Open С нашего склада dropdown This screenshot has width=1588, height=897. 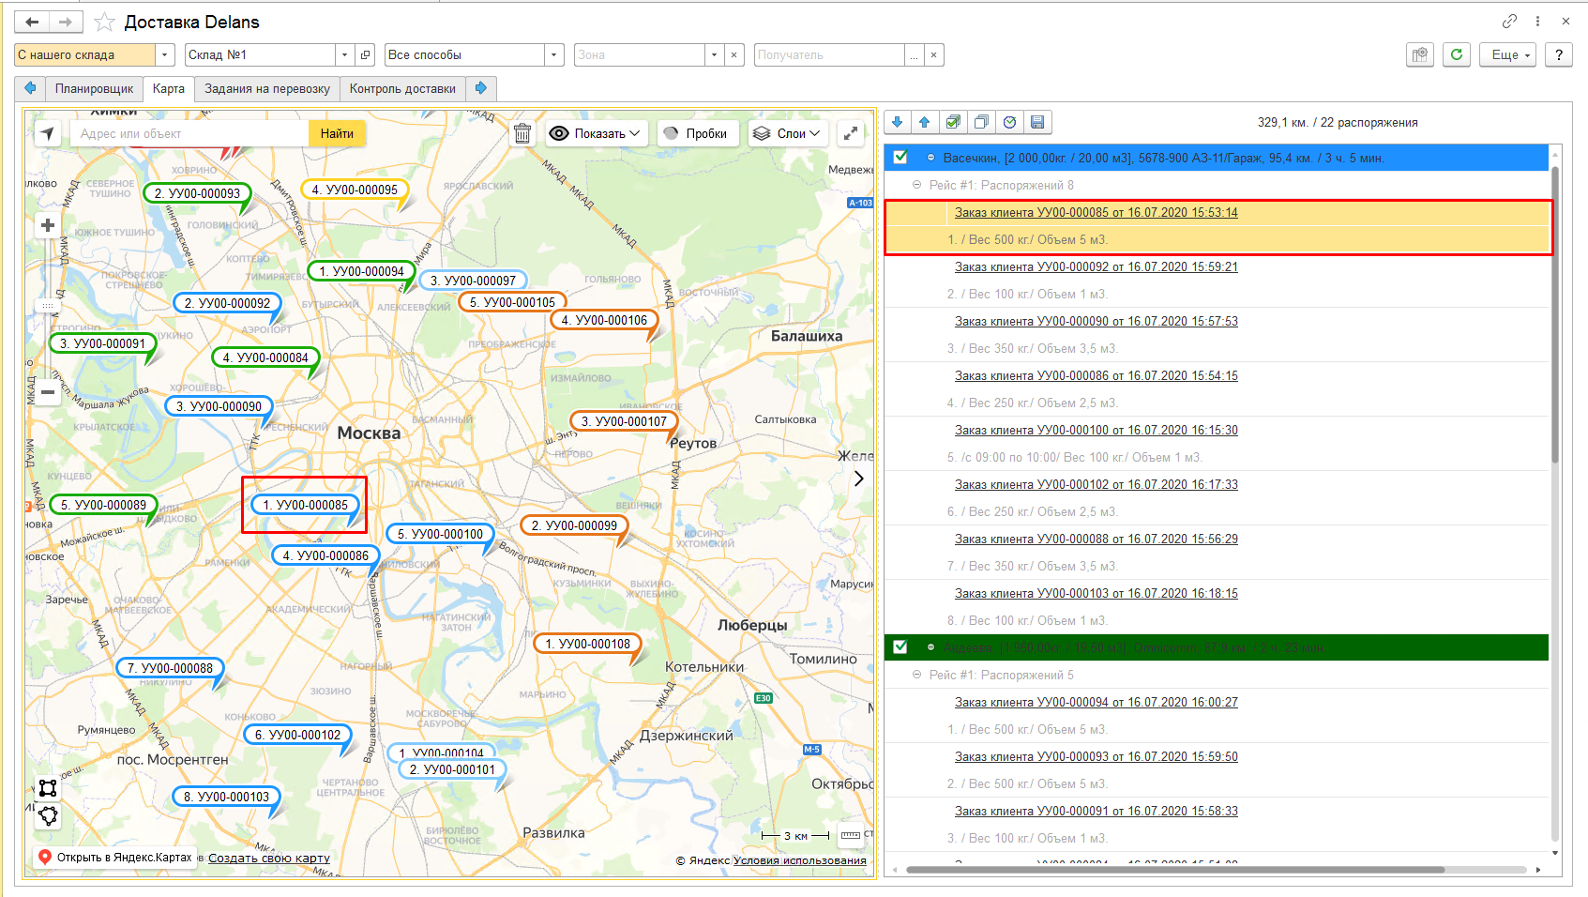coord(165,54)
